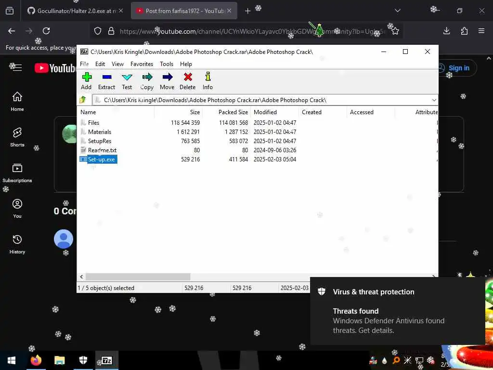Sort by Packed Size column header

click(227, 112)
